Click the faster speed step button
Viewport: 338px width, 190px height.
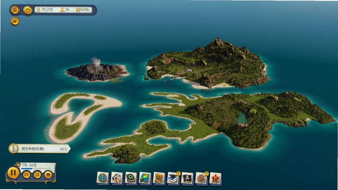click(x=37, y=175)
